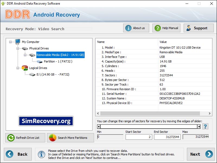The image size is (217, 163).
Task: Click the '3. Interface Type :' row
Action: (x=154, y=57)
